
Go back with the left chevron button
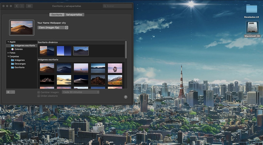point(17,6)
